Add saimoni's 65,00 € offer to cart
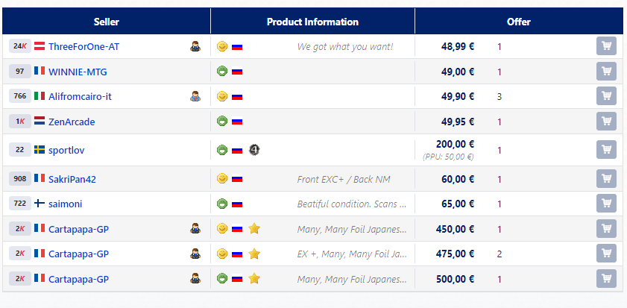Viewport: 627px width, 308px height. pos(606,204)
